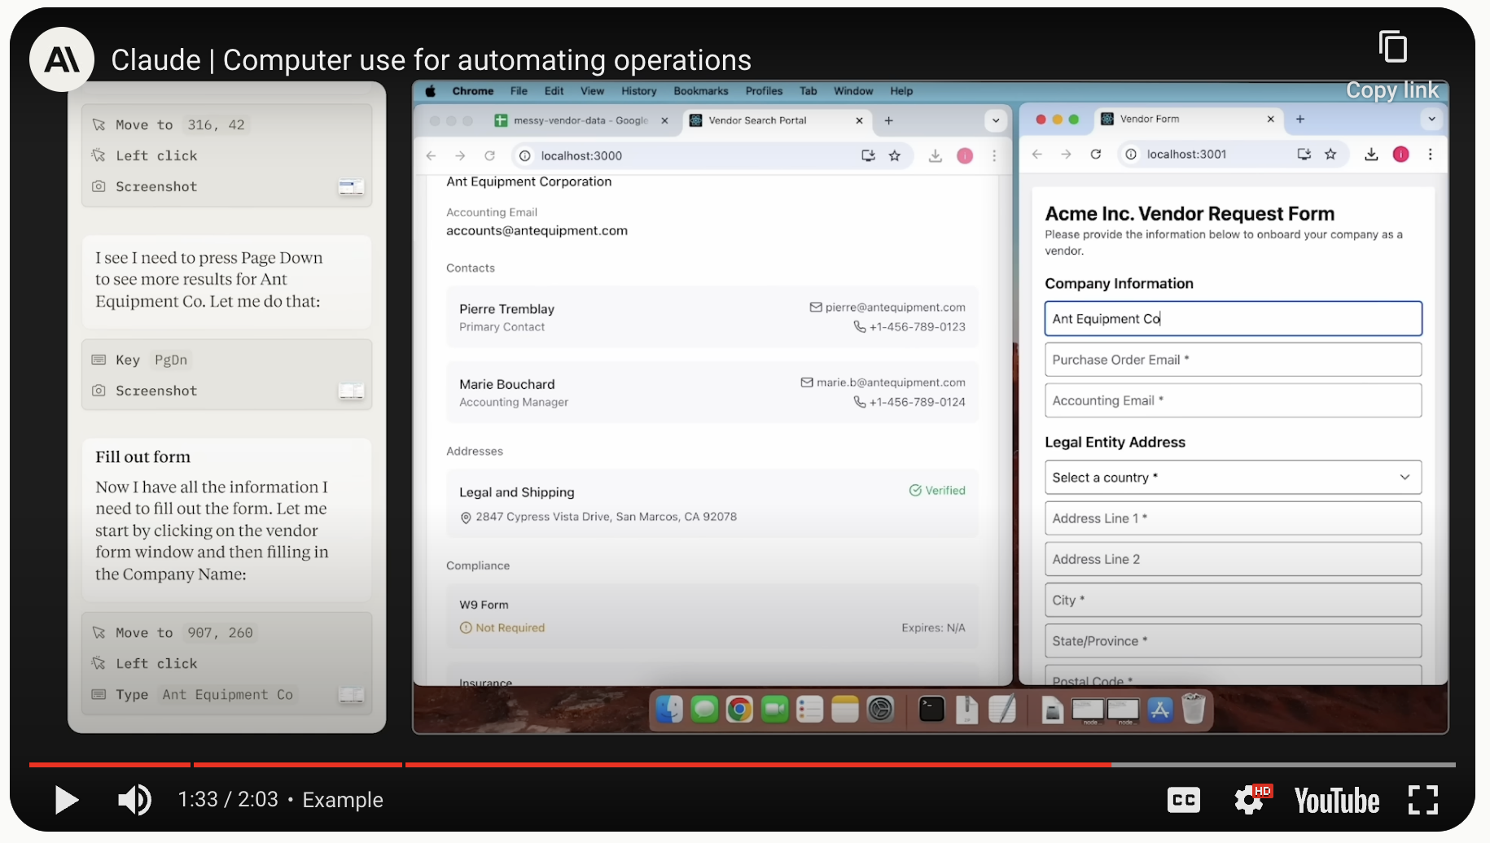Viewport: 1490px width, 843px height.
Task: Reload the localhost:3000 page
Action: [x=489, y=155]
